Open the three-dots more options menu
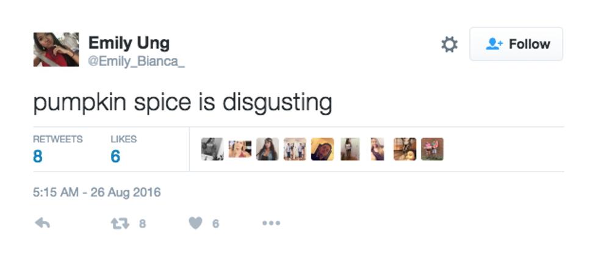Viewport: 598px width, 260px height. pyautogui.click(x=271, y=224)
